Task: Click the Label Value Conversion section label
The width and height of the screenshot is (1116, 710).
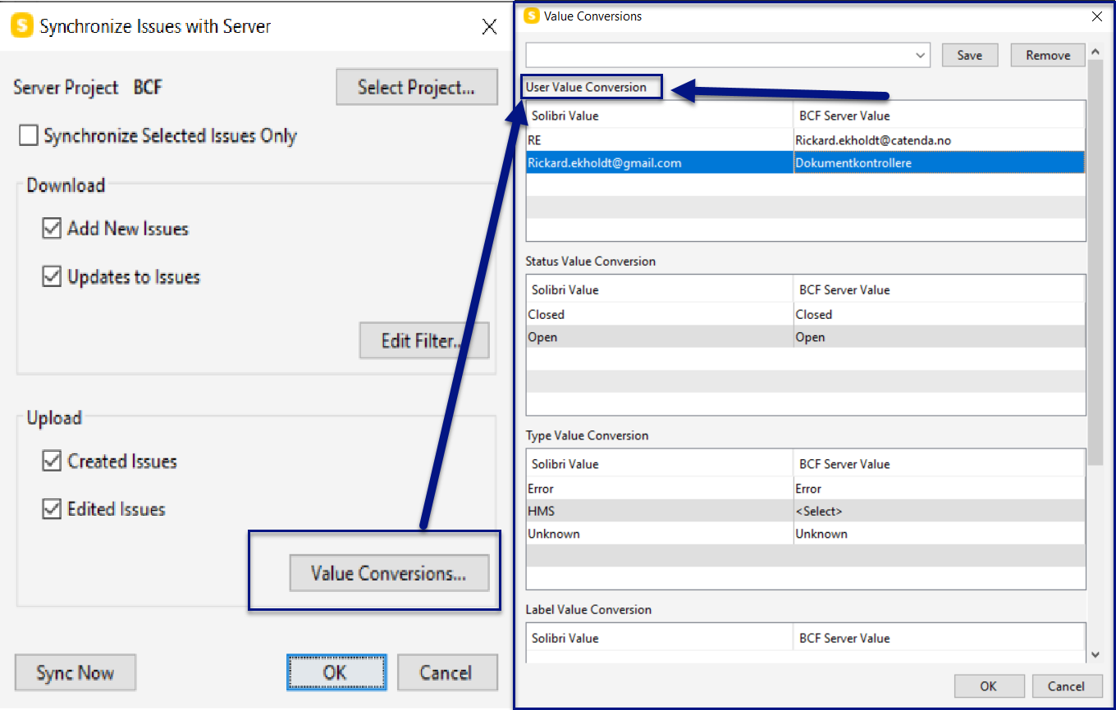Action: point(588,610)
